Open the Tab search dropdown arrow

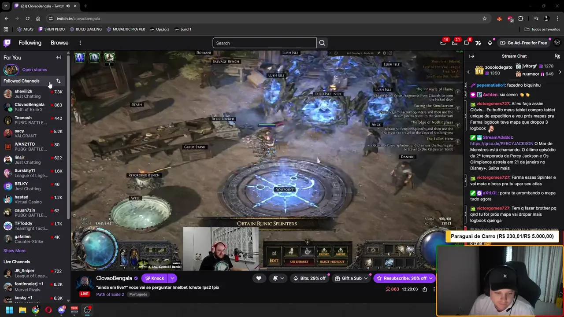point(5,6)
